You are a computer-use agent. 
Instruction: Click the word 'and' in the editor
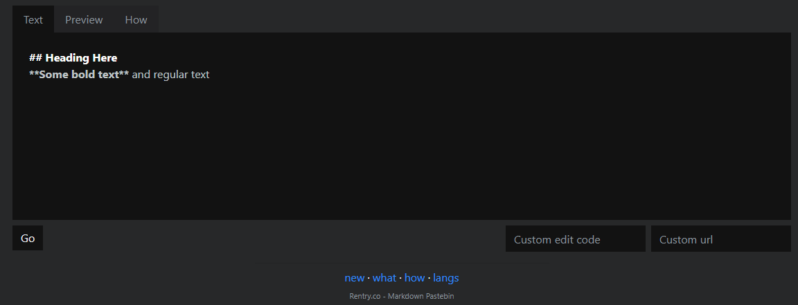click(x=141, y=75)
